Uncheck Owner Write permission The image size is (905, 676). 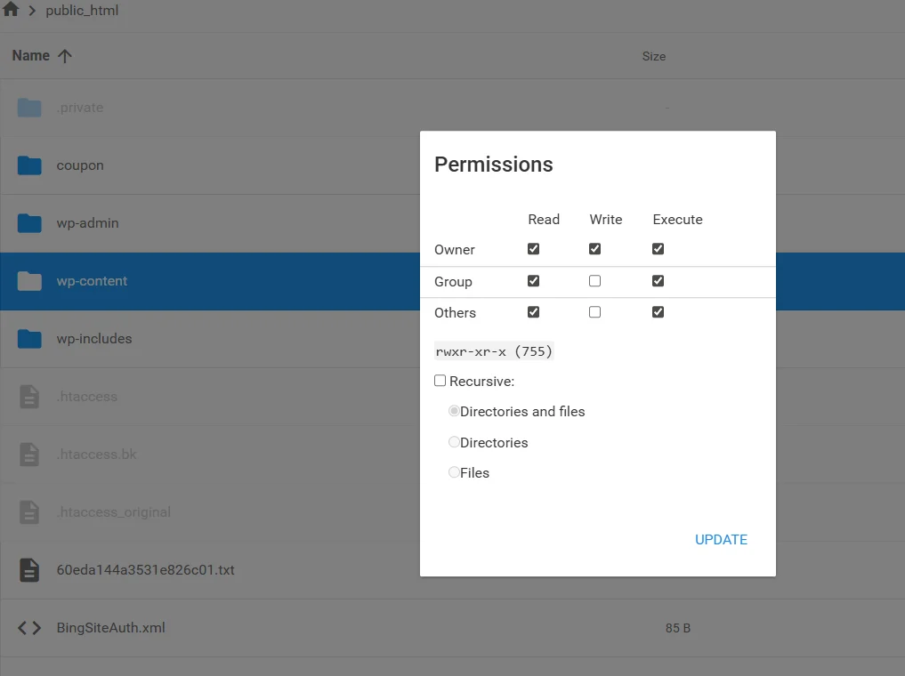point(594,248)
